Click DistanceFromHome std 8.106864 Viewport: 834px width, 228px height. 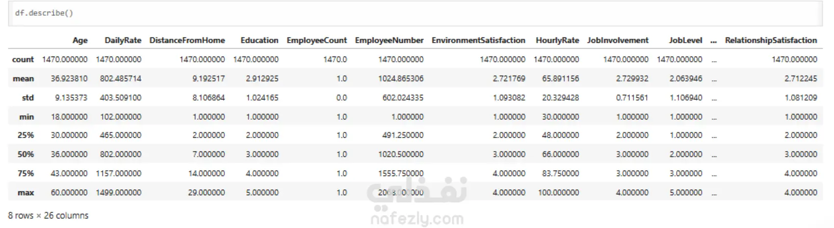click(x=208, y=98)
